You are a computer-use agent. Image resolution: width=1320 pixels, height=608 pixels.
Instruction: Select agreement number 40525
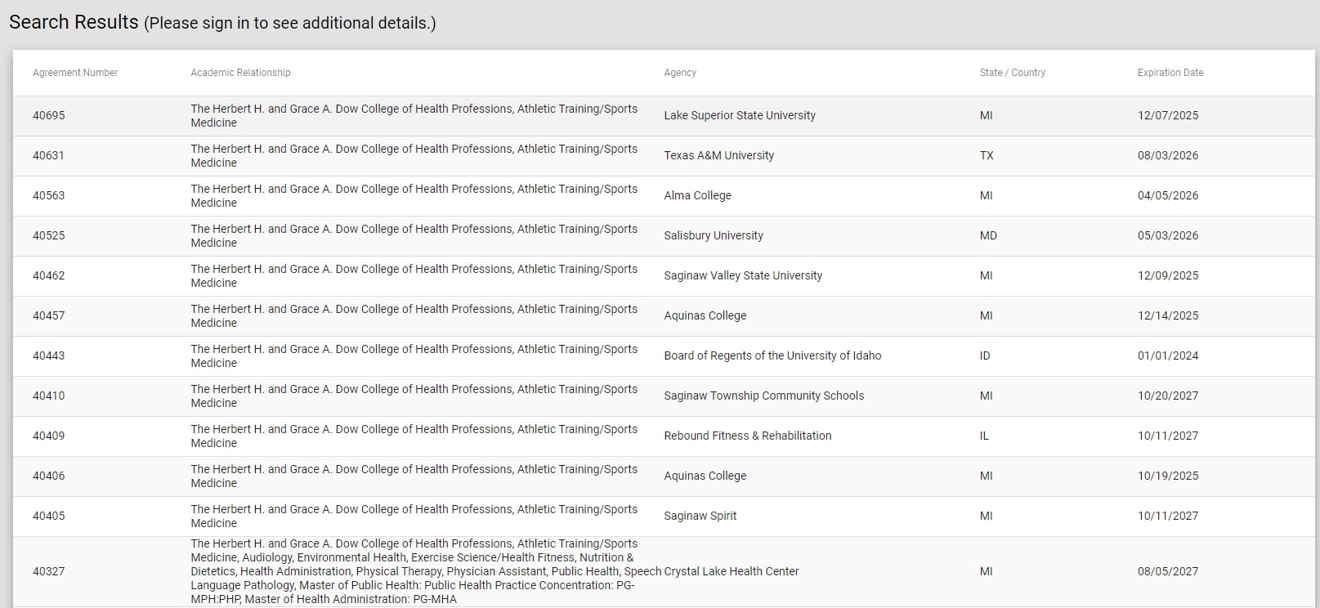48,235
